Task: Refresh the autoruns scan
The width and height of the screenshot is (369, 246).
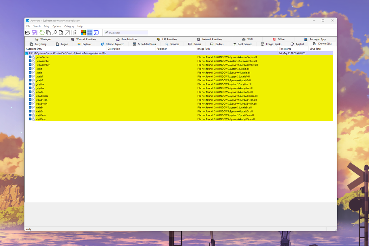Action: [x=42, y=33]
